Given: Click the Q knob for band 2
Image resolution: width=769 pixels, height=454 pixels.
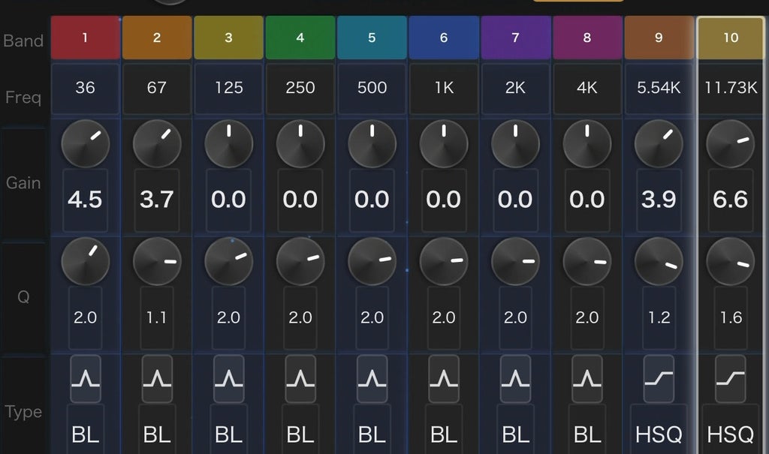Looking at the screenshot, I should point(157,261).
